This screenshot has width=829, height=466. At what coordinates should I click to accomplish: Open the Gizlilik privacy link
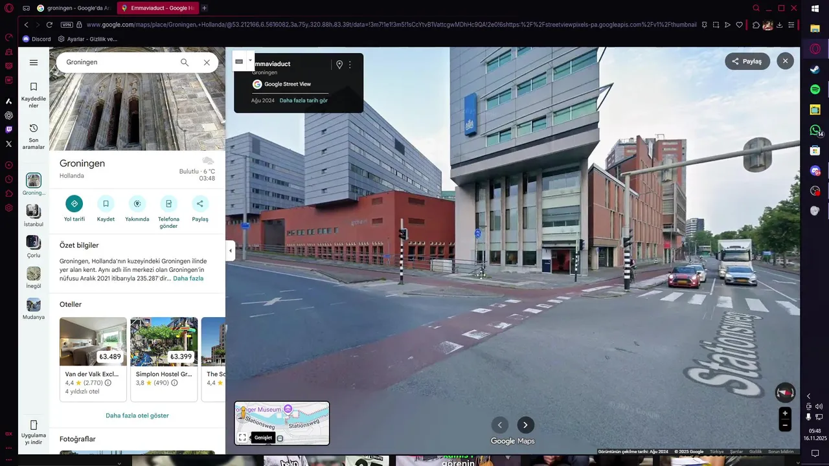[x=755, y=452]
